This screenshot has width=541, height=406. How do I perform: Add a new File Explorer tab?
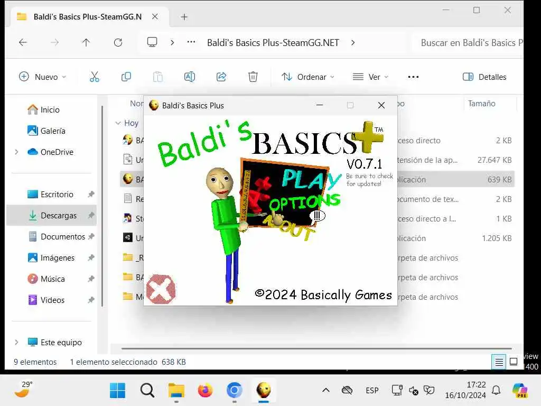[184, 16]
